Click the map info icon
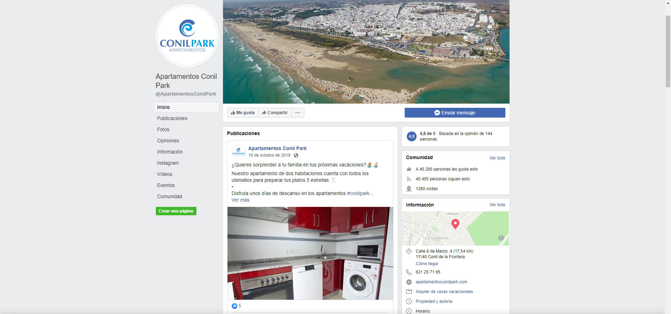Image resolution: width=671 pixels, height=314 pixels. [501, 238]
